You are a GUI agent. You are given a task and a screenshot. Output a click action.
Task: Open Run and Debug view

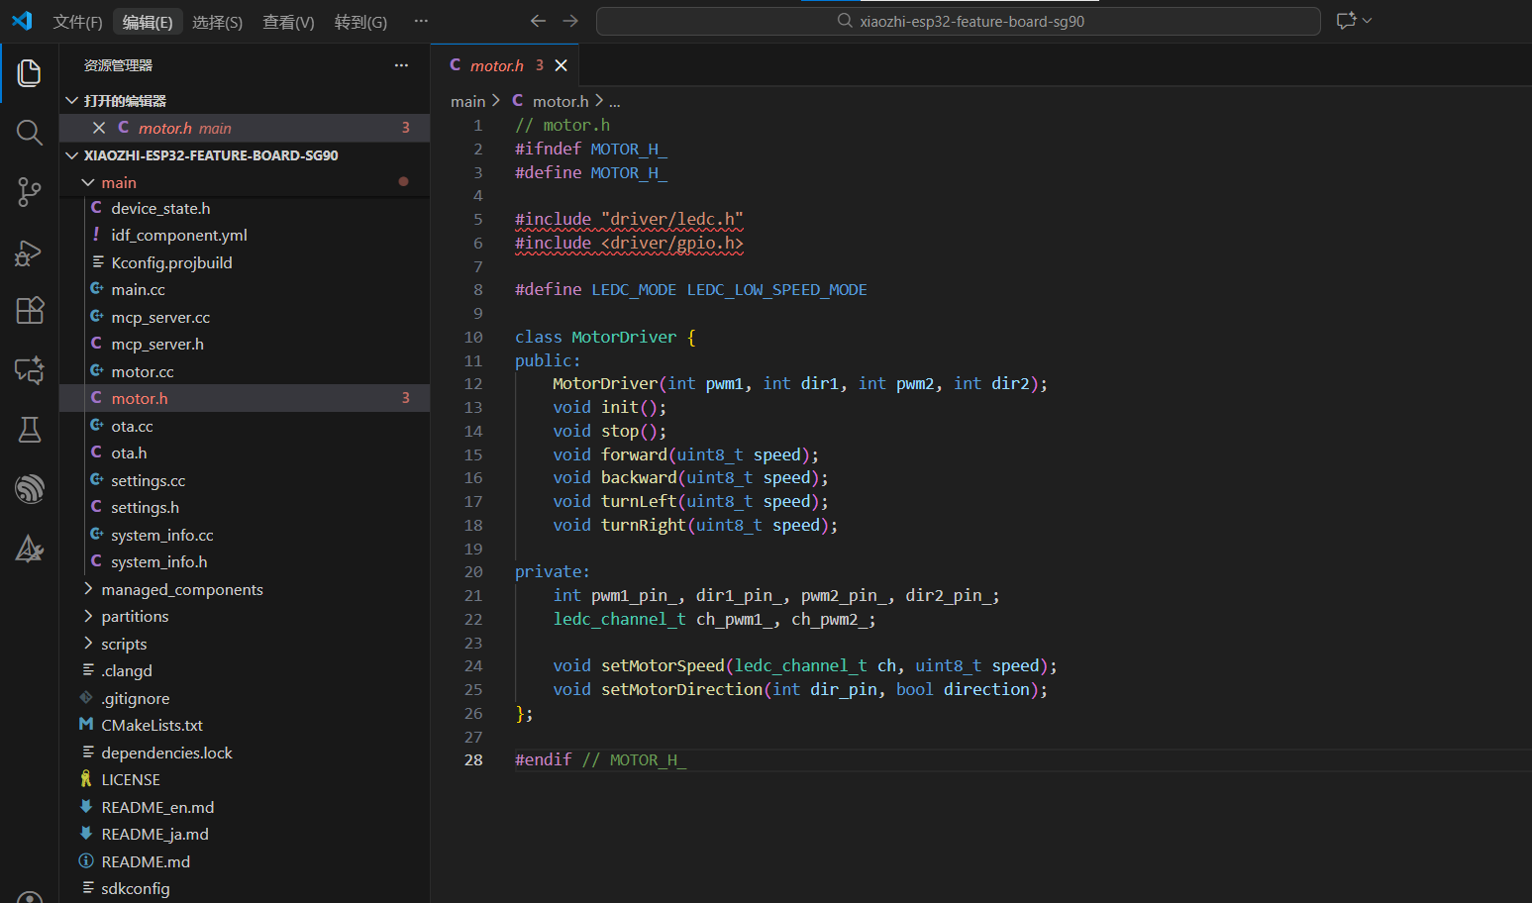[x=29, y=252]
